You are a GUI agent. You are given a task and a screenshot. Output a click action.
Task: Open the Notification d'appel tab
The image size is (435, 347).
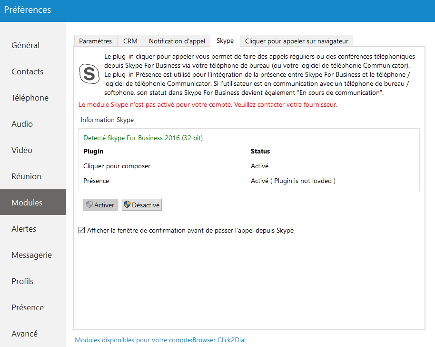(177, 41)
